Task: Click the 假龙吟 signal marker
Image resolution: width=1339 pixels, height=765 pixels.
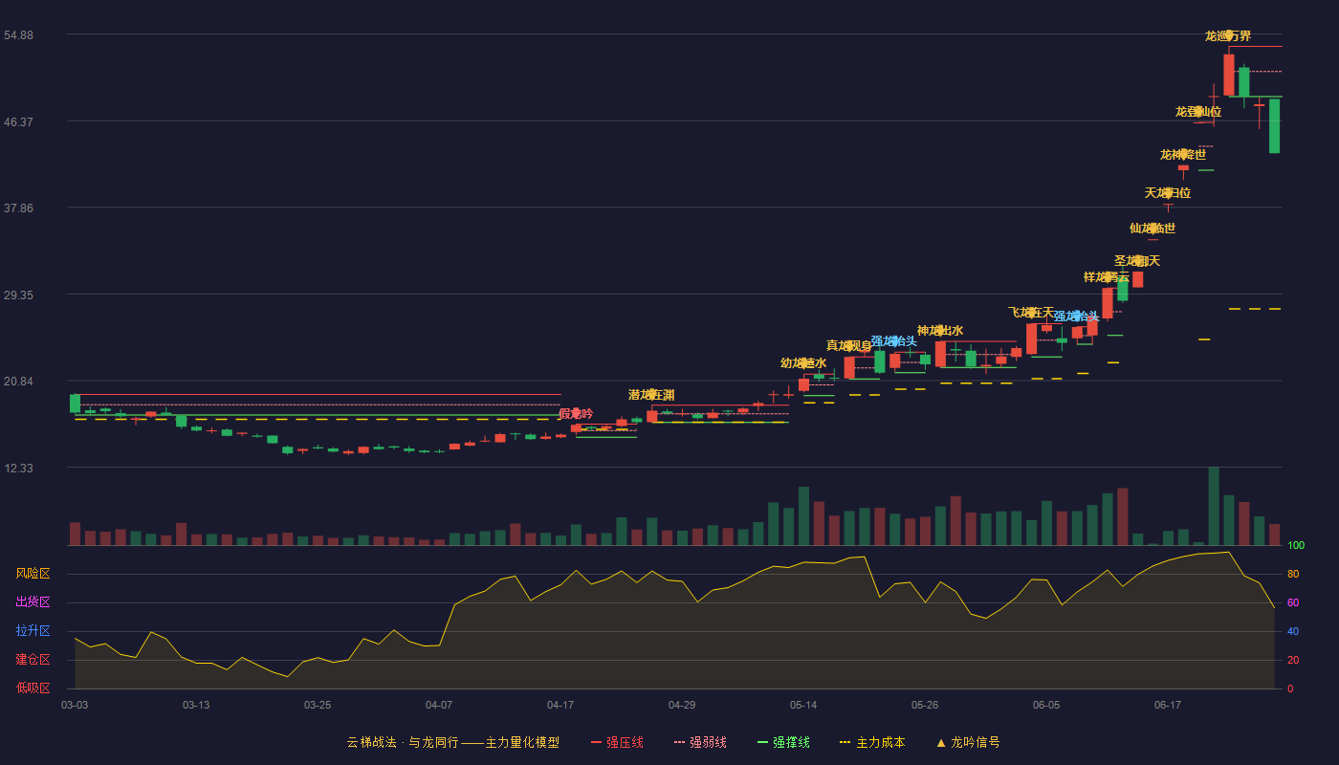Action: 576,414
